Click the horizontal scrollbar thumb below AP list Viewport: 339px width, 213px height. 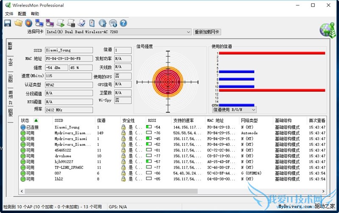click(x=111, y=191)
